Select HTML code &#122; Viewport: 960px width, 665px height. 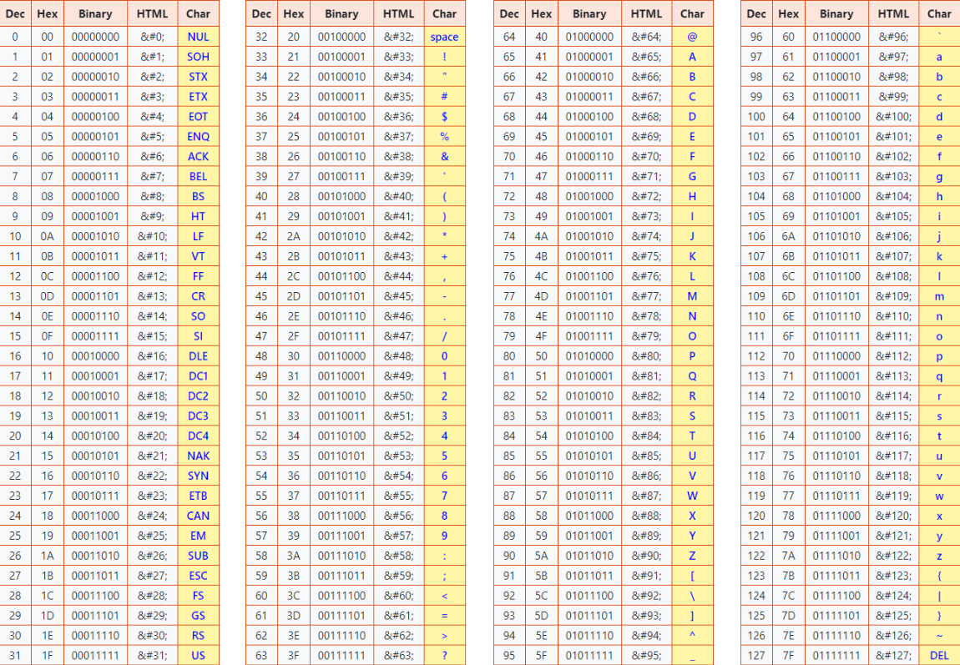[x=893, y=556]
